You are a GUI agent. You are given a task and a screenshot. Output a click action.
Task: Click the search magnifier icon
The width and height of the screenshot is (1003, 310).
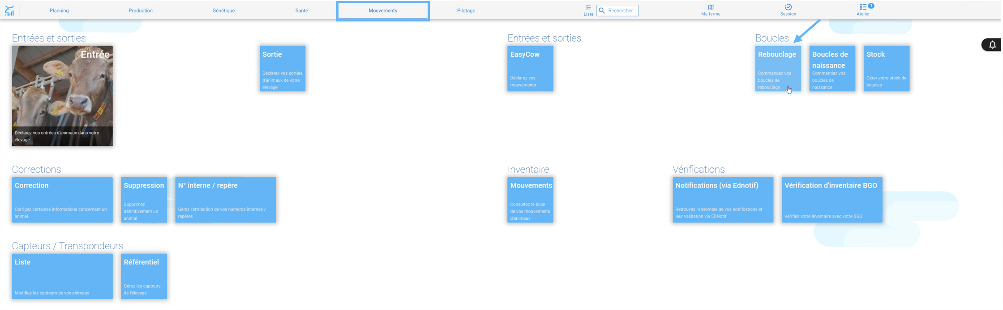click(x=602, y=11)
